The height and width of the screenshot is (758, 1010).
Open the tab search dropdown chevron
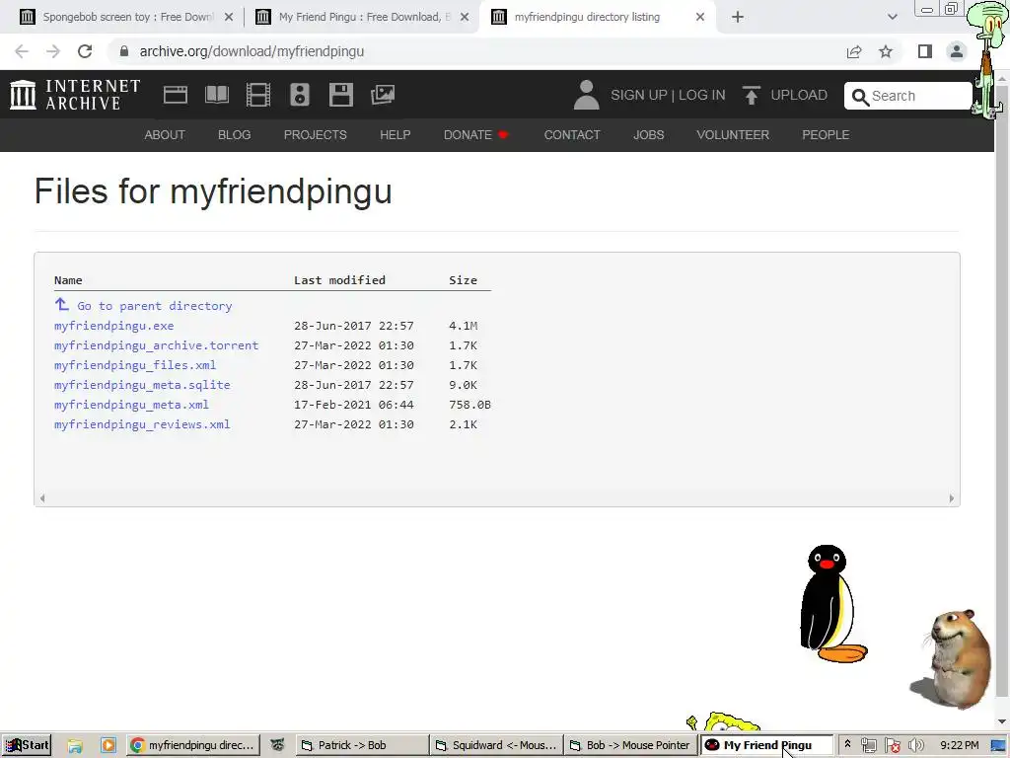(x=892, y=18)
